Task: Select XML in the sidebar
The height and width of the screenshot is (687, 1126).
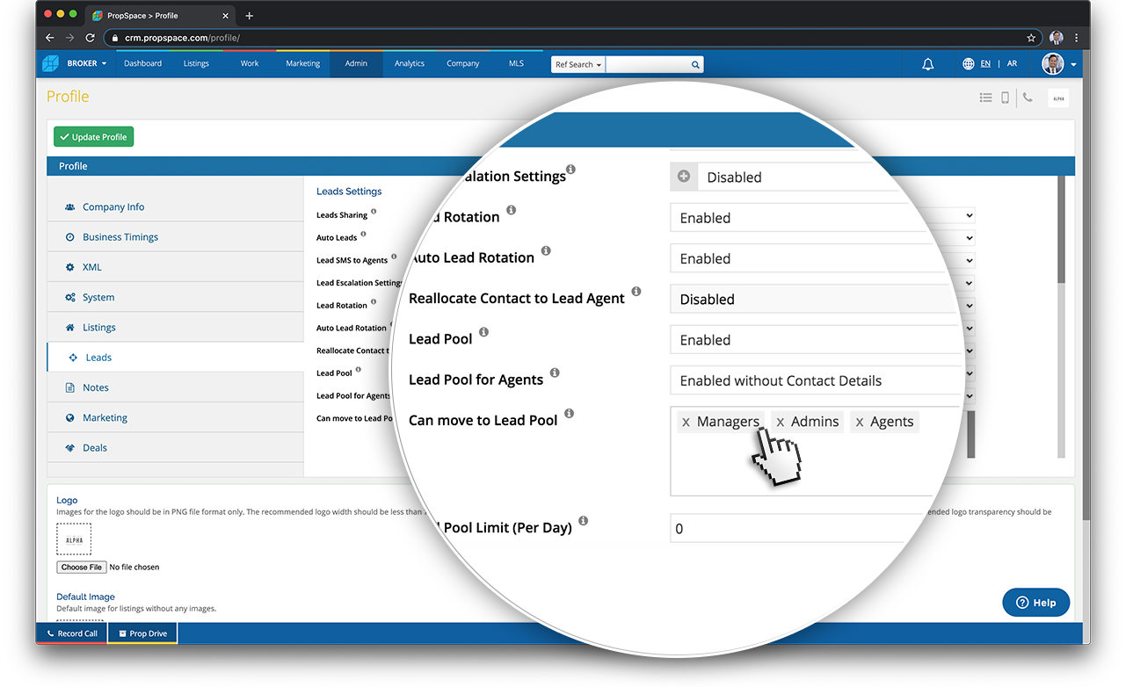Action: [175, 267]
